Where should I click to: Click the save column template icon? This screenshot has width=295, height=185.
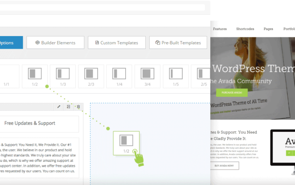68,107
